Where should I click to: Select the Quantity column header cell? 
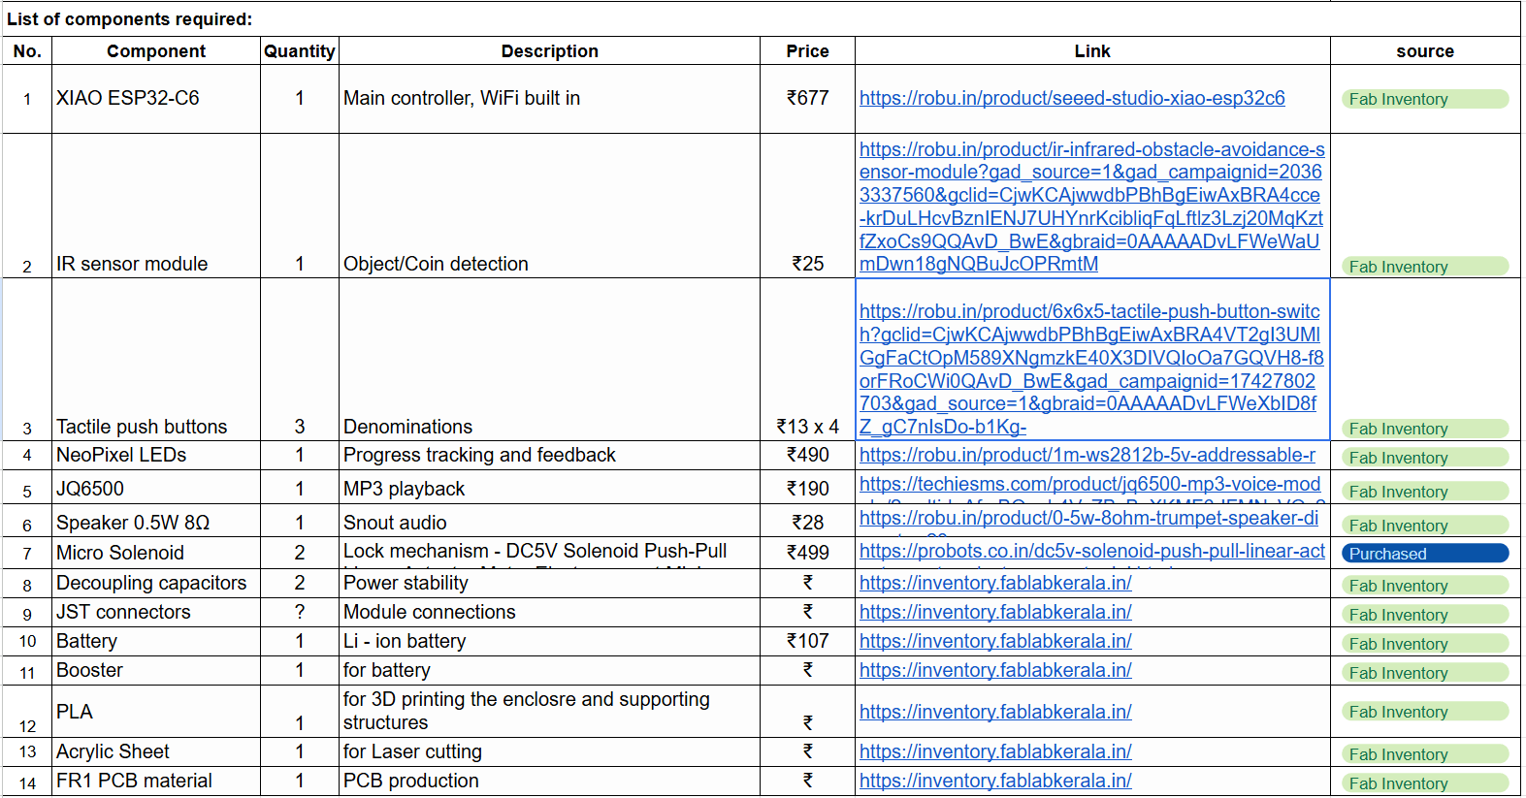click(x=300, y=51)
